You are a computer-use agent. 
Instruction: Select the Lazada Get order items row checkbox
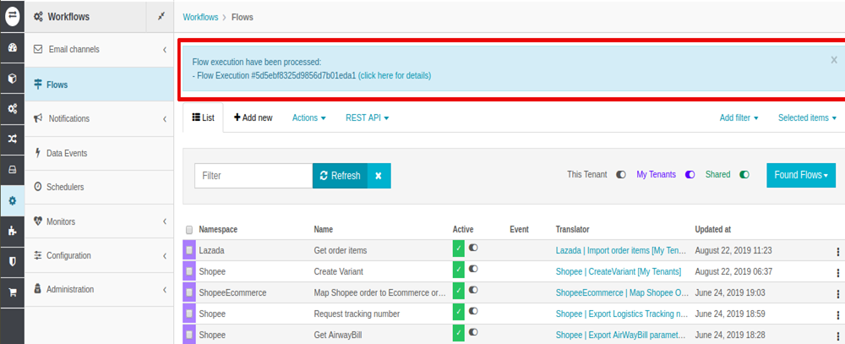click(x=189, y=251)
